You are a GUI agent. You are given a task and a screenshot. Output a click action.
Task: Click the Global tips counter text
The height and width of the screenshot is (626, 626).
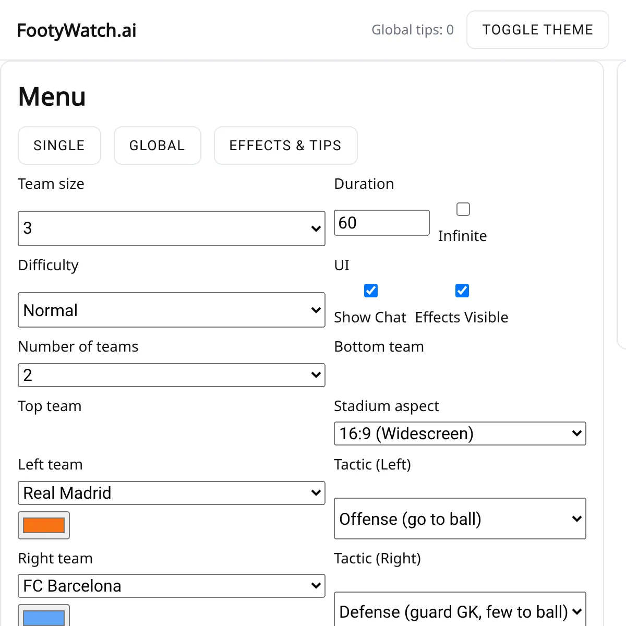(x=412, y=30)
